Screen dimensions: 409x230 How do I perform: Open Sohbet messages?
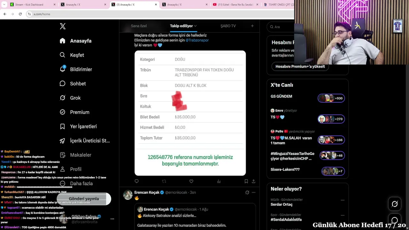click(73, 84)
